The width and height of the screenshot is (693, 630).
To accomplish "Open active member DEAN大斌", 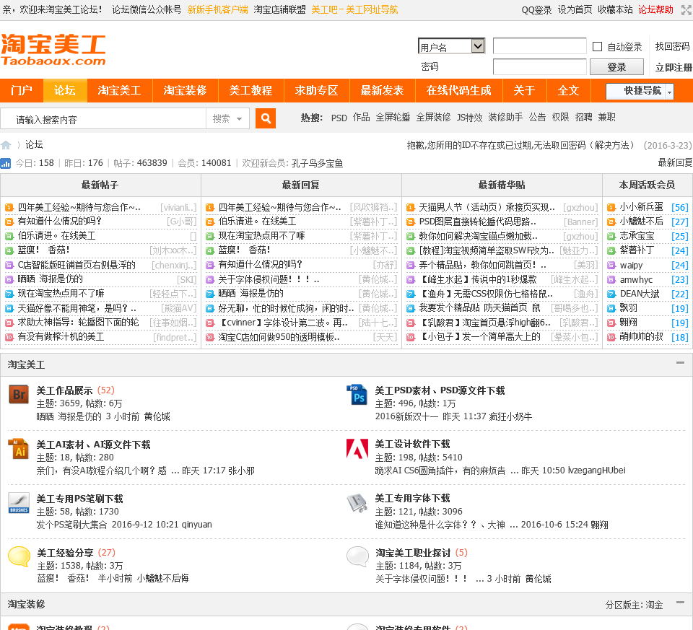I will tap(640, 294).
